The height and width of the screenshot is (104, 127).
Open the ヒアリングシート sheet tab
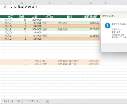(31, 101)
